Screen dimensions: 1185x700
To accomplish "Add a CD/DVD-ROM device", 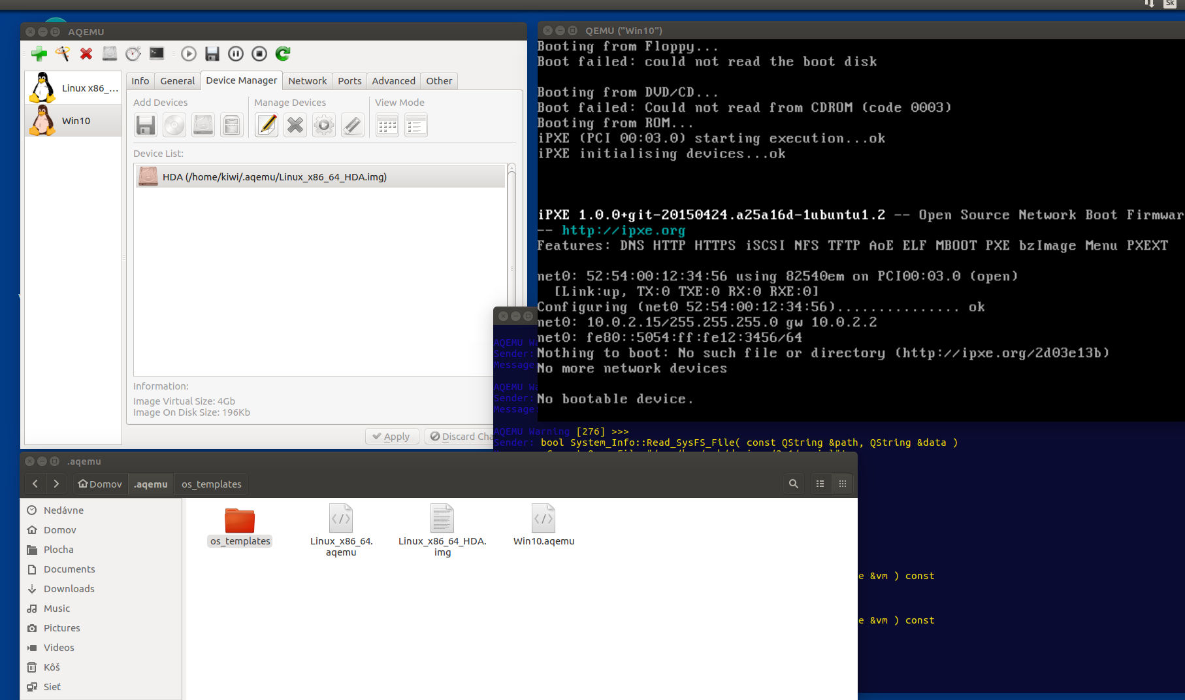I will 174,125.
